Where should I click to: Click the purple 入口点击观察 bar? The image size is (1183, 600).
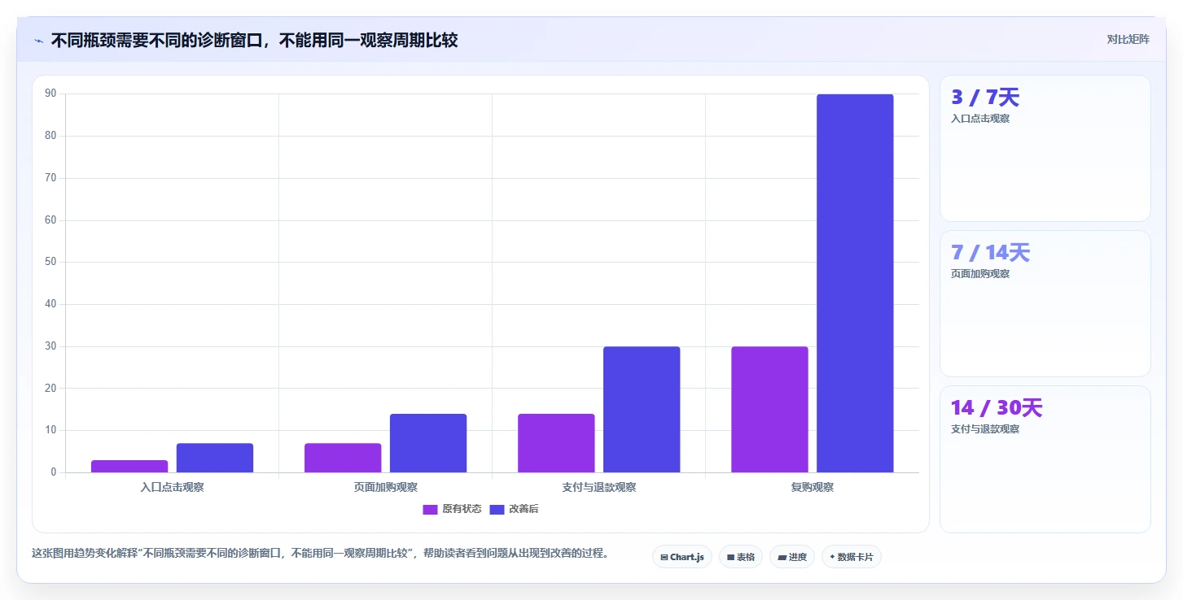tap(129, 466)
